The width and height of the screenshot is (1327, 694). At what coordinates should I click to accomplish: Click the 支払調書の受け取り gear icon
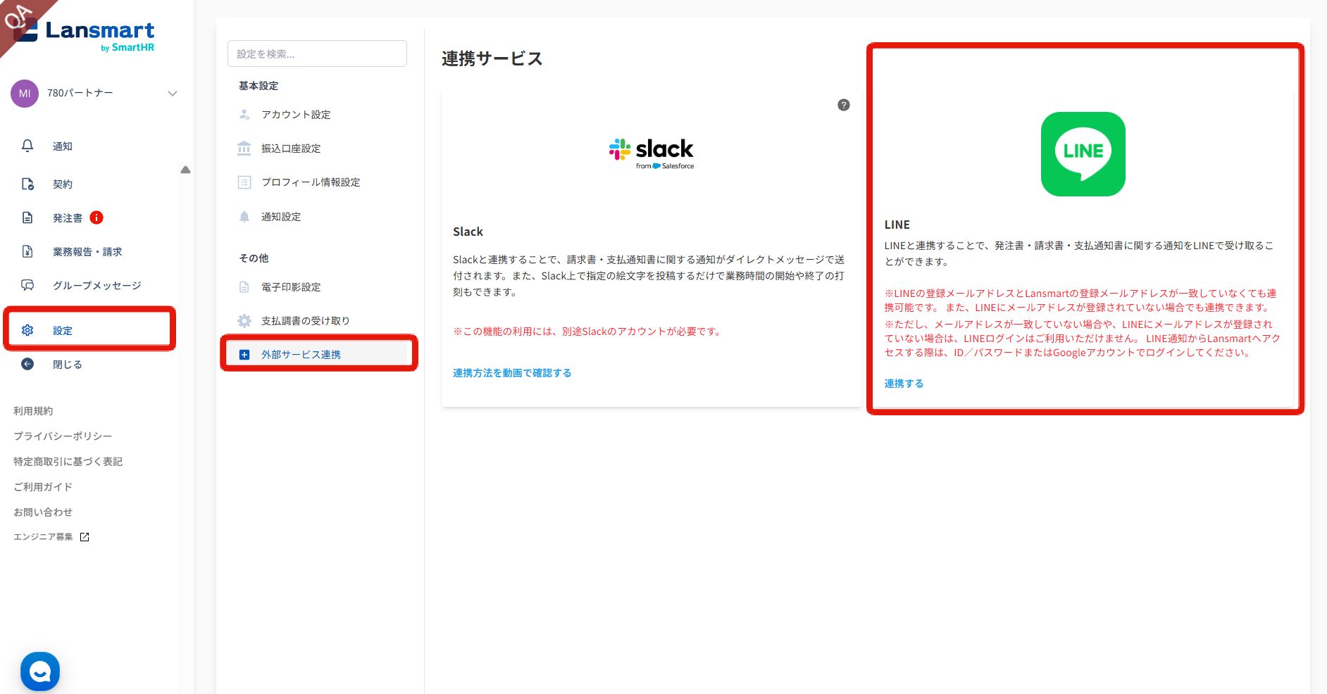point(244,321)
